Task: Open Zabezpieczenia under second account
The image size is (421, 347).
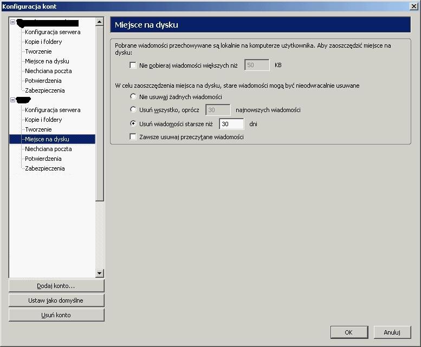Action: (45, 168)
